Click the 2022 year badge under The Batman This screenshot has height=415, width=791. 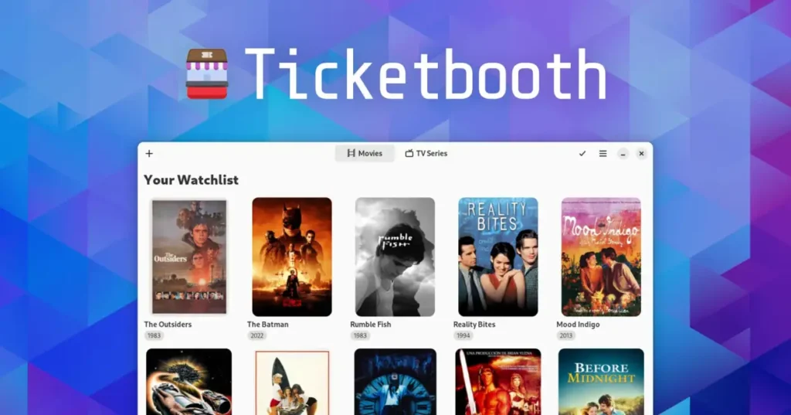256,335
